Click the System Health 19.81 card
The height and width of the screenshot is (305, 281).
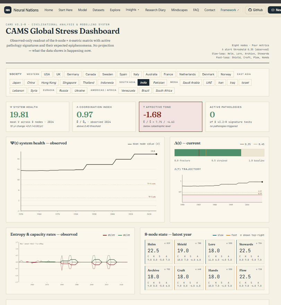(x=37, y=117)
